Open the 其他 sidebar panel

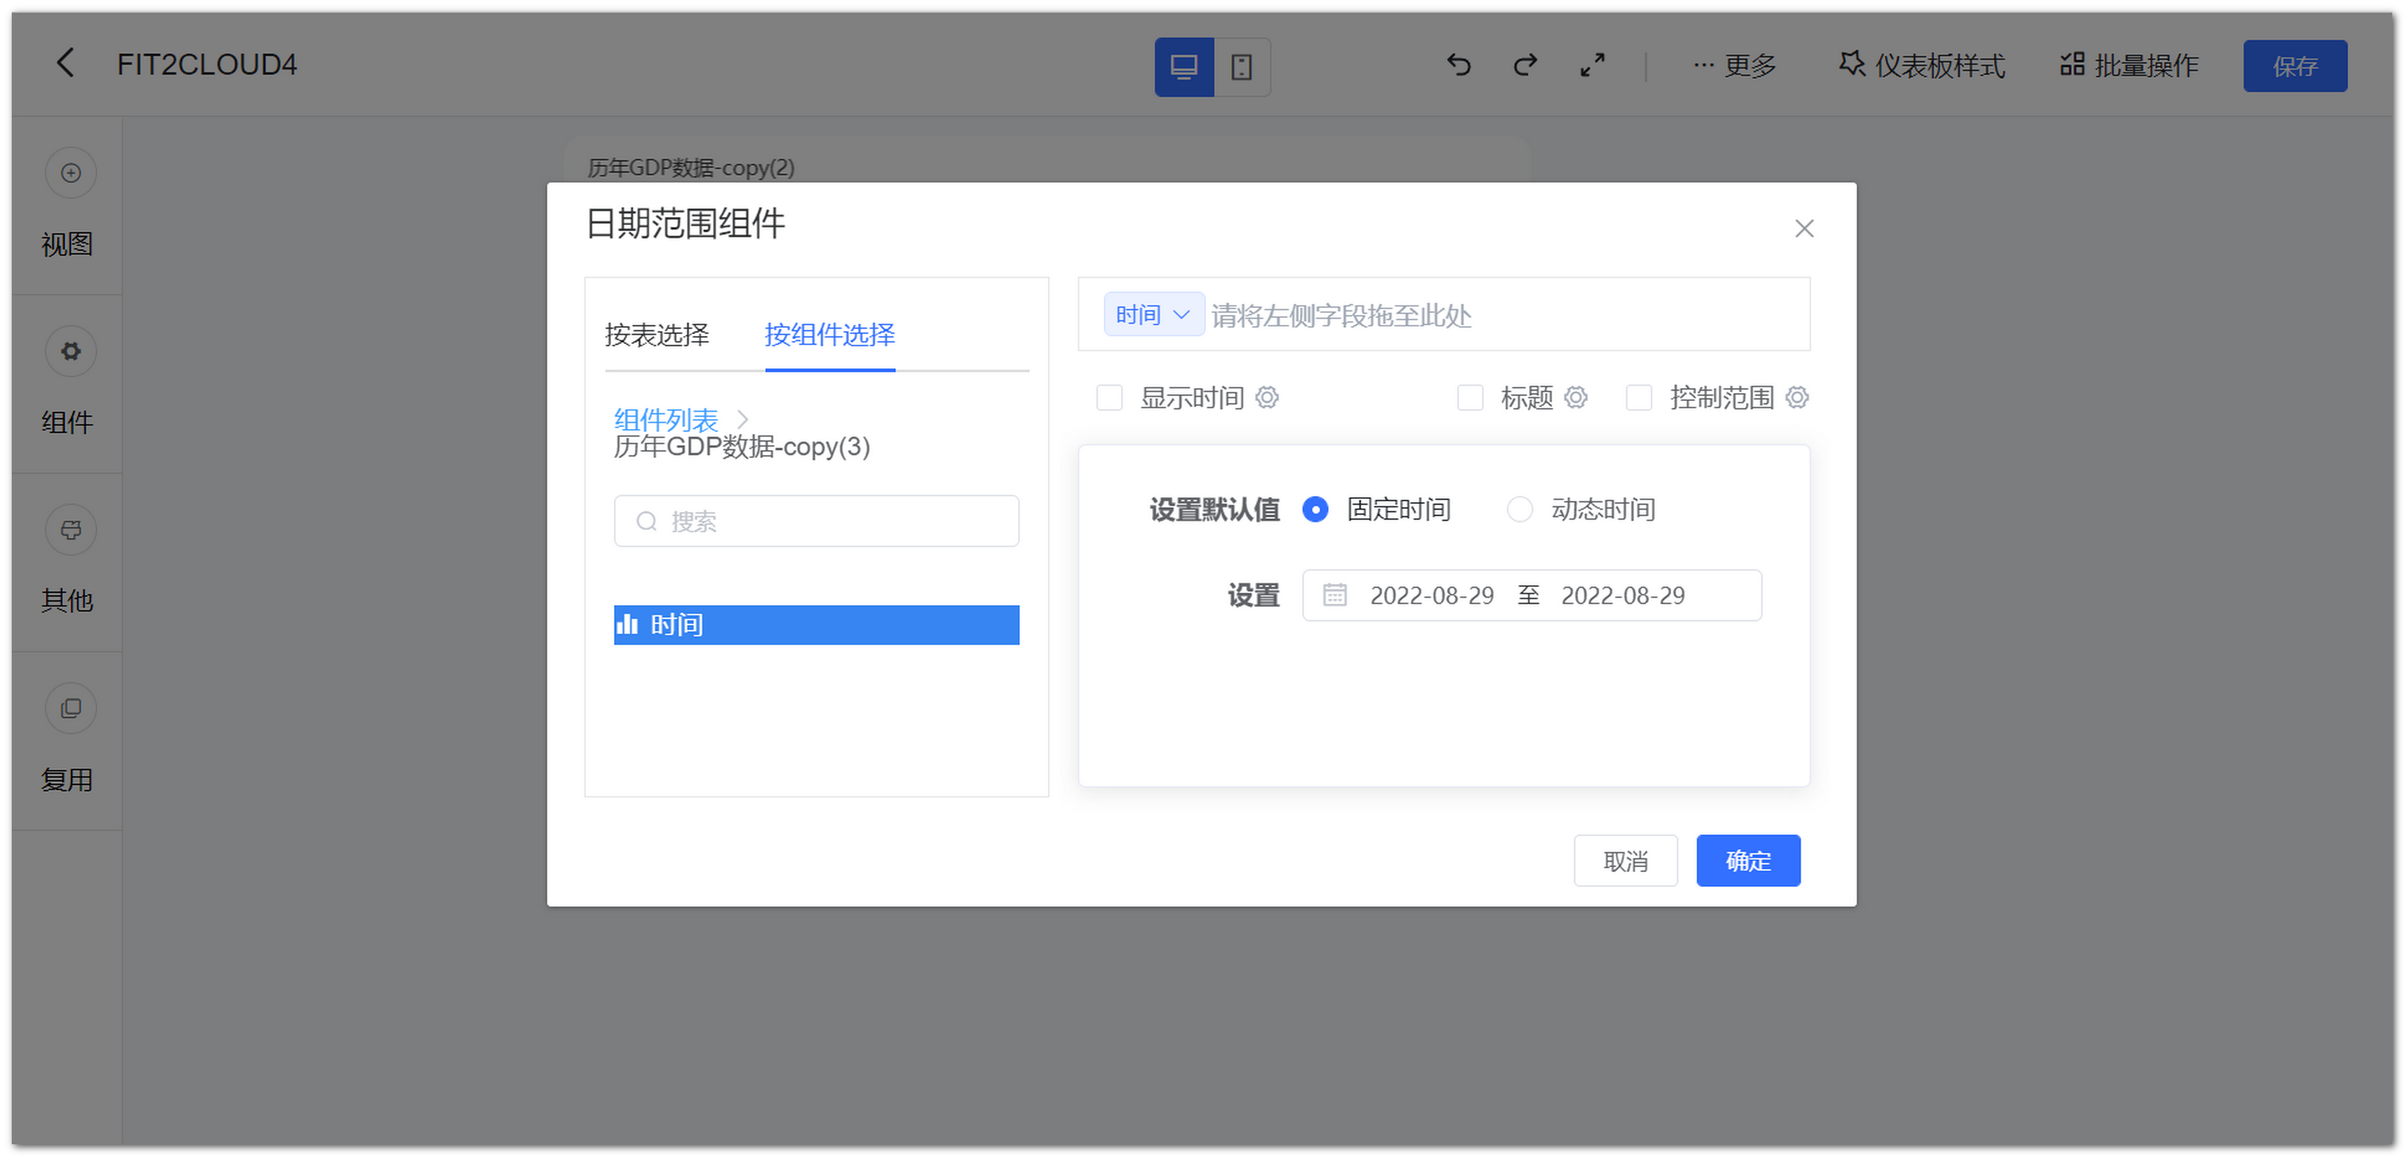click(67, 561)
